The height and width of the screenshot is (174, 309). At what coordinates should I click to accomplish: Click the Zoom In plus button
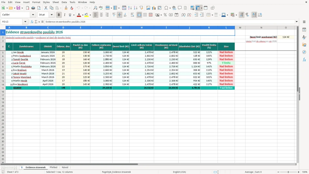click(x=299, y=172)
